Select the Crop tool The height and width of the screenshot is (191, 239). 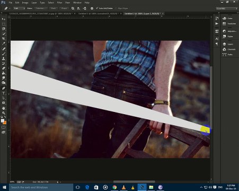pos(4,39)
